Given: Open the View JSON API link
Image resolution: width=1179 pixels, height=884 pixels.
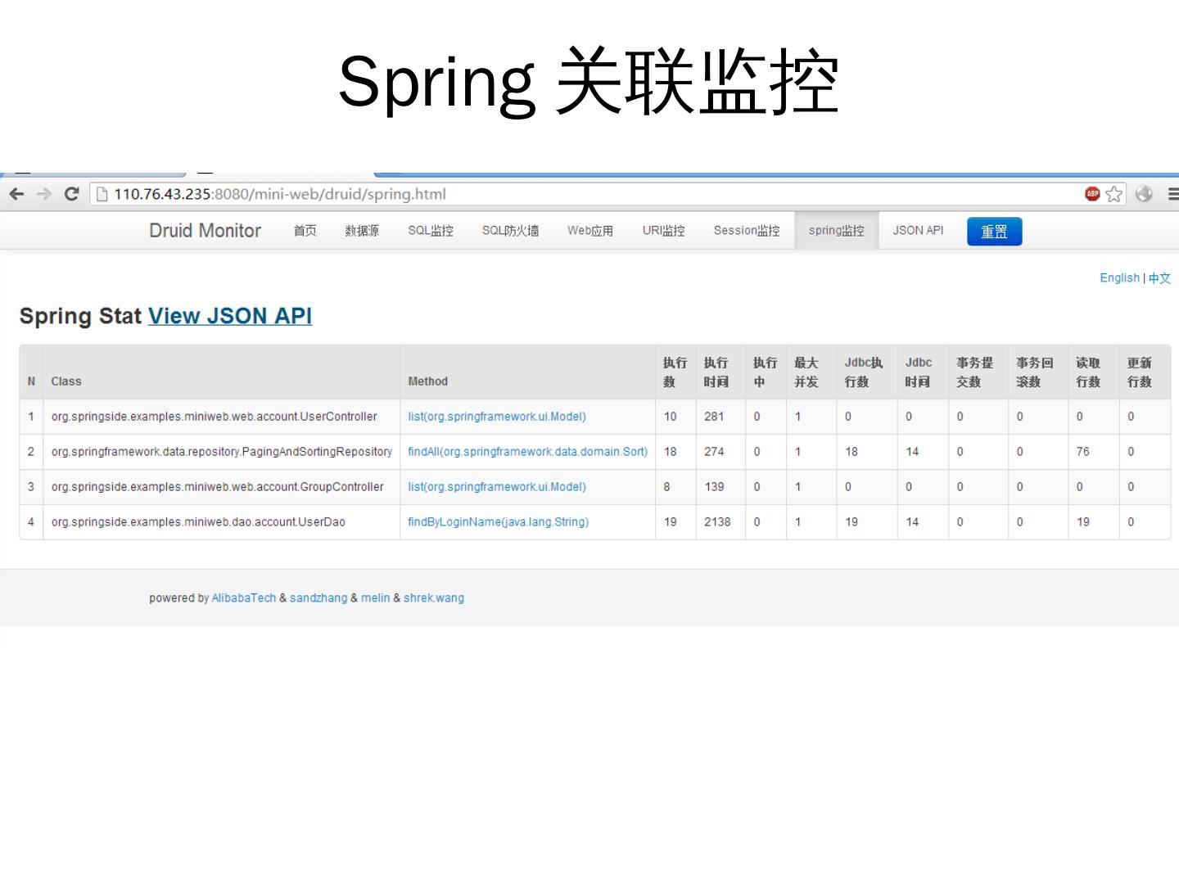Looking at the screenshot, I should pos(230,316).
